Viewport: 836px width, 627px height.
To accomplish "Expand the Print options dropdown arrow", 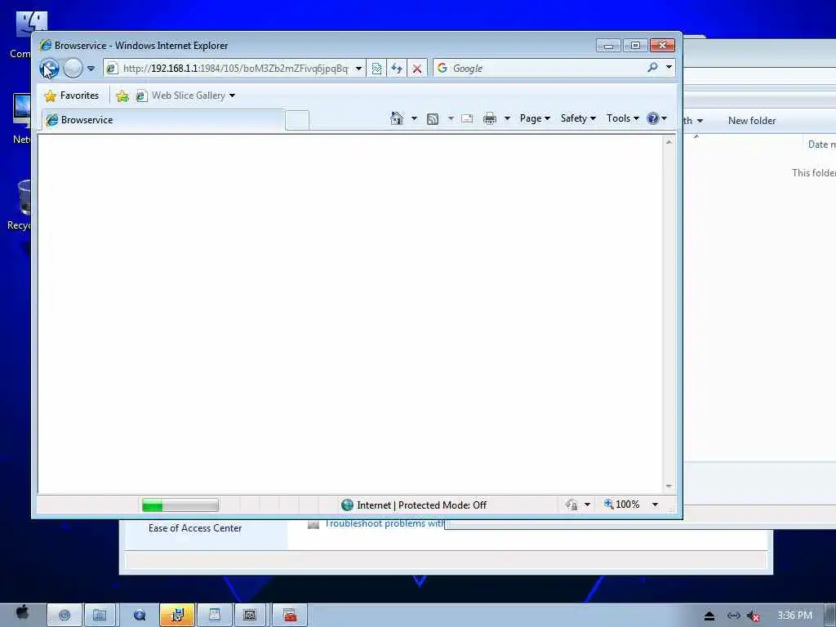I will pyautogui.click(x=507, y=118).
